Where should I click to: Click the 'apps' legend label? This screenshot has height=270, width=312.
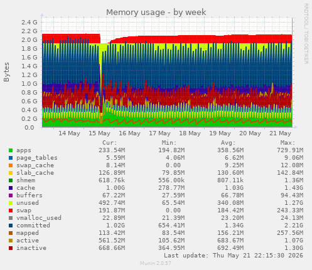click(24, 150)
